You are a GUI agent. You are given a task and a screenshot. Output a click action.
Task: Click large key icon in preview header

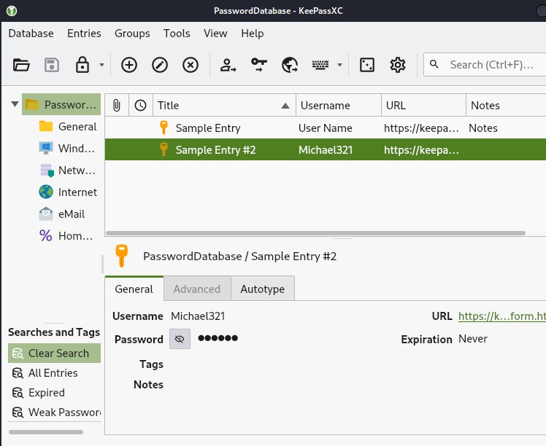tap(121, 256)
